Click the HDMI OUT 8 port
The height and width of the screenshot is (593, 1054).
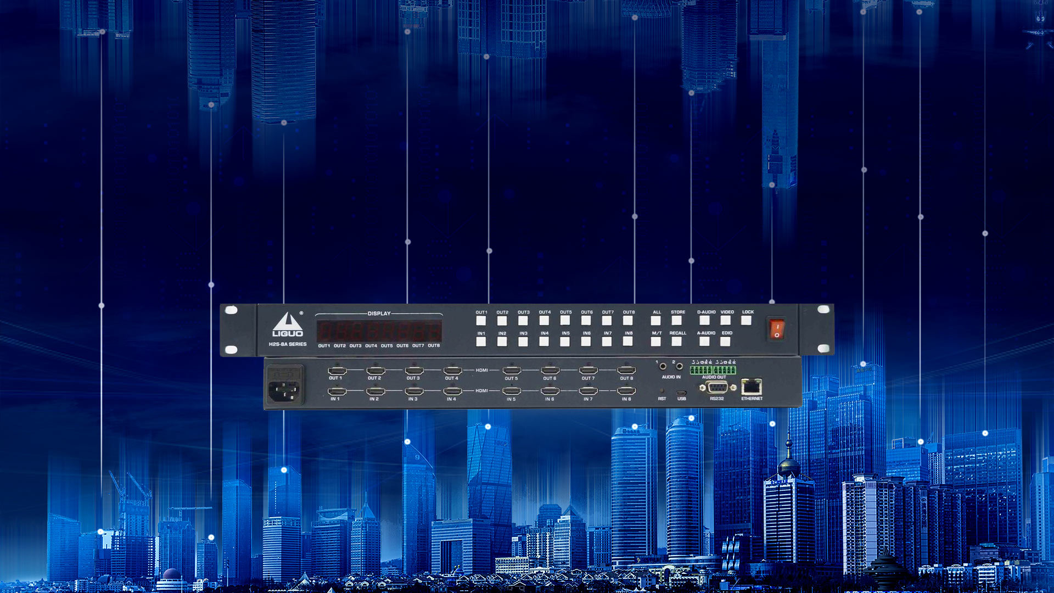(626, 370)
